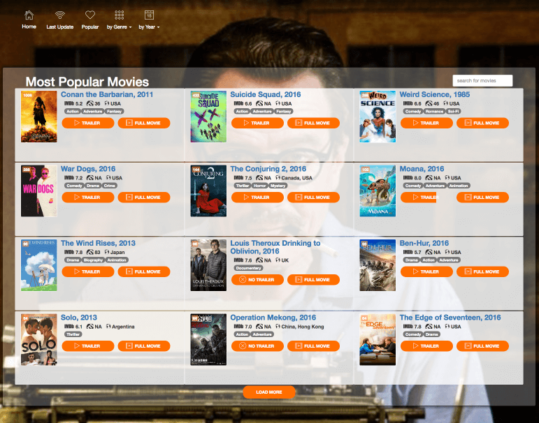The height and width of the screenshot is (423, 539).
Task: Click No Trailer for Operation Mekong
Action: [x=257, y=346]
